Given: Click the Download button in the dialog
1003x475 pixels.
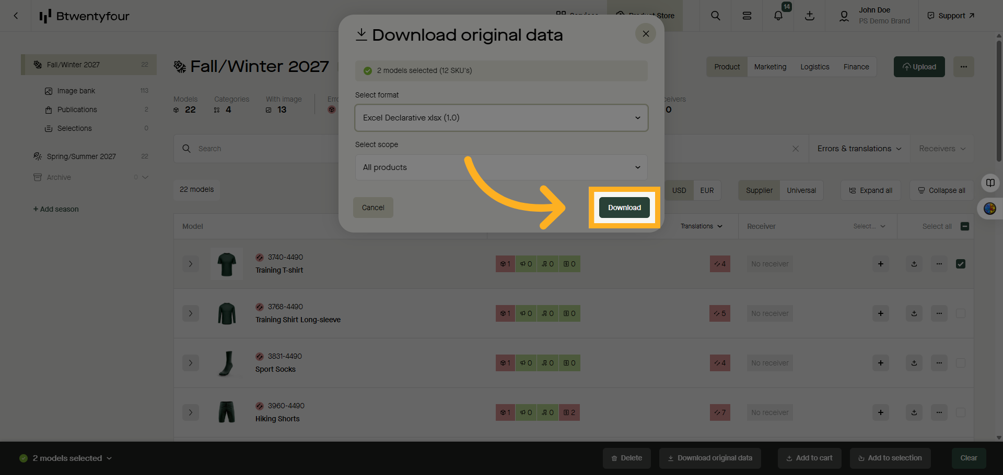Looking at the screenshot, I should 624,208.
